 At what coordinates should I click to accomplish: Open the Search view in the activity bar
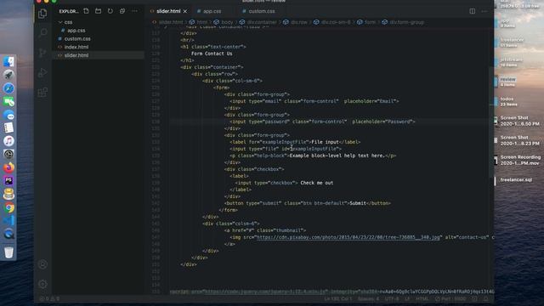click(x=42, y=33)
